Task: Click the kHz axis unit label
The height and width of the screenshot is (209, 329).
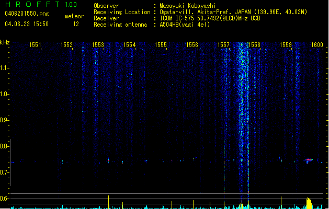Action: pyautogui.click(x=5, y=42)
